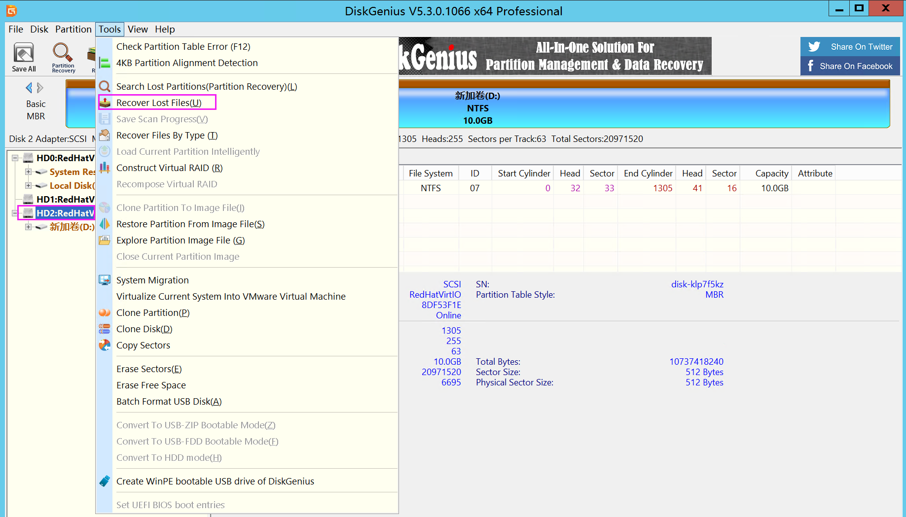Click the Start Cylinder column header

point(524,173)
